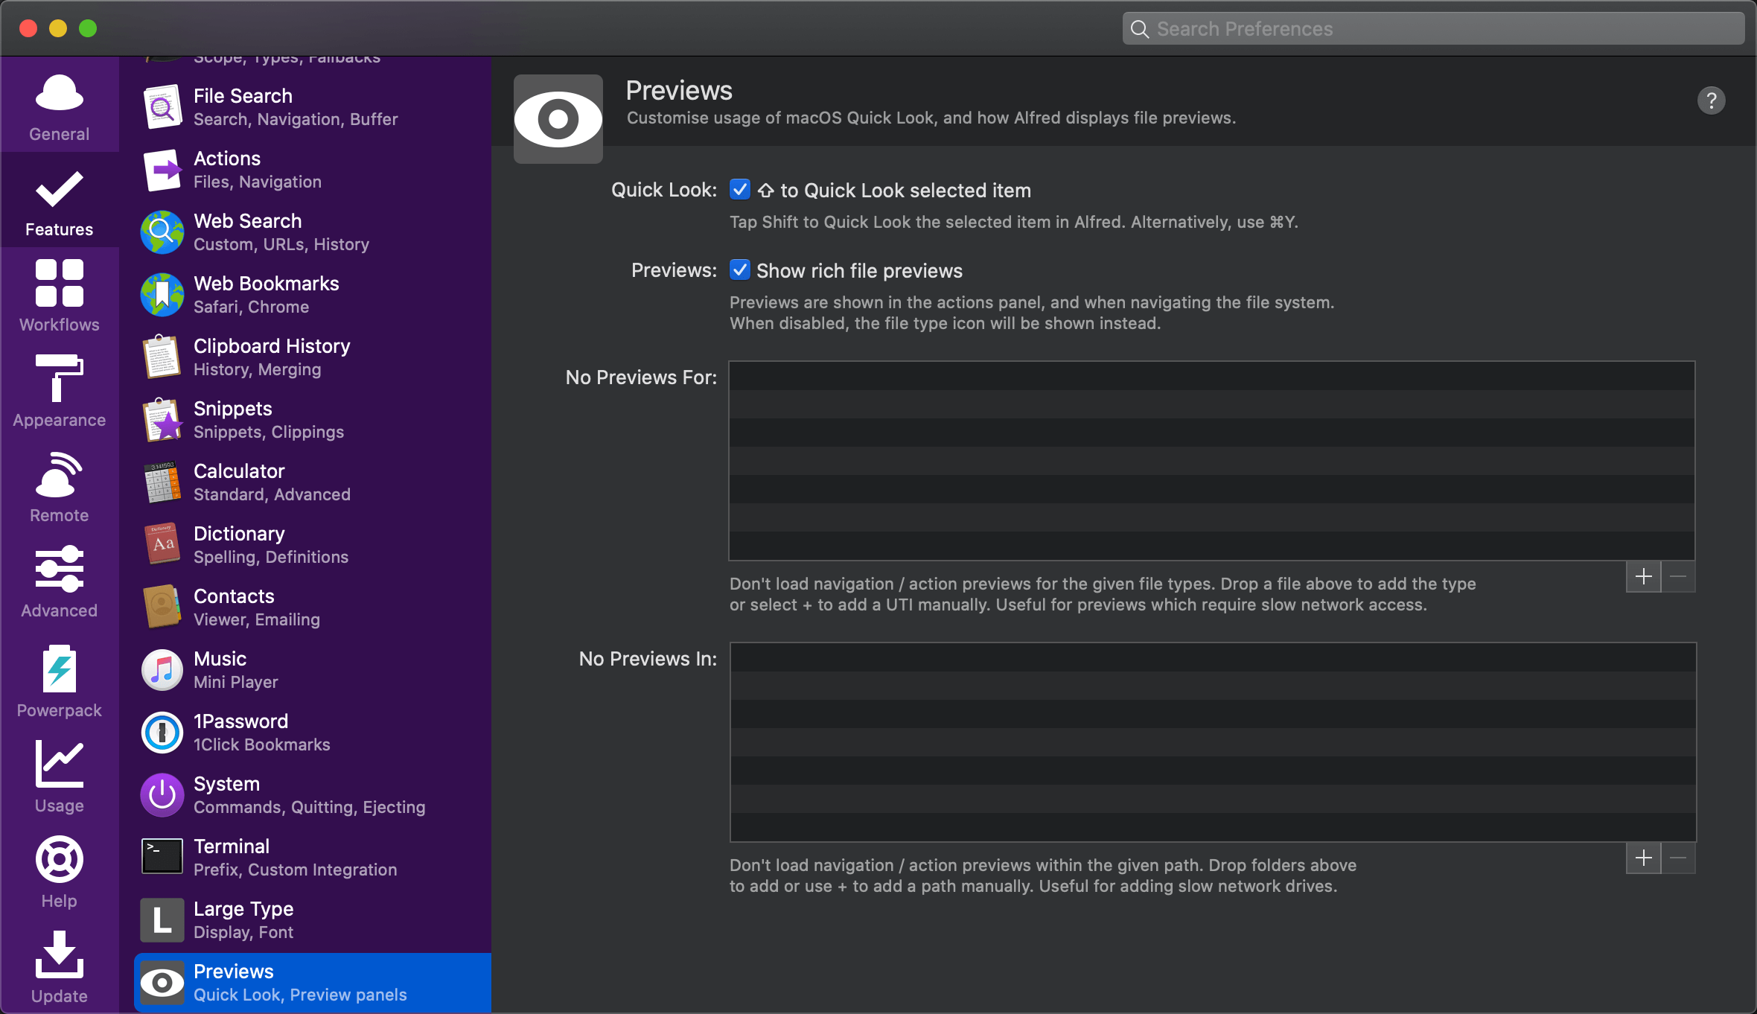Toggle Shift to Quick Look selected item
The height and width of the screenshot is (1014, 1757).
point(740,190)
